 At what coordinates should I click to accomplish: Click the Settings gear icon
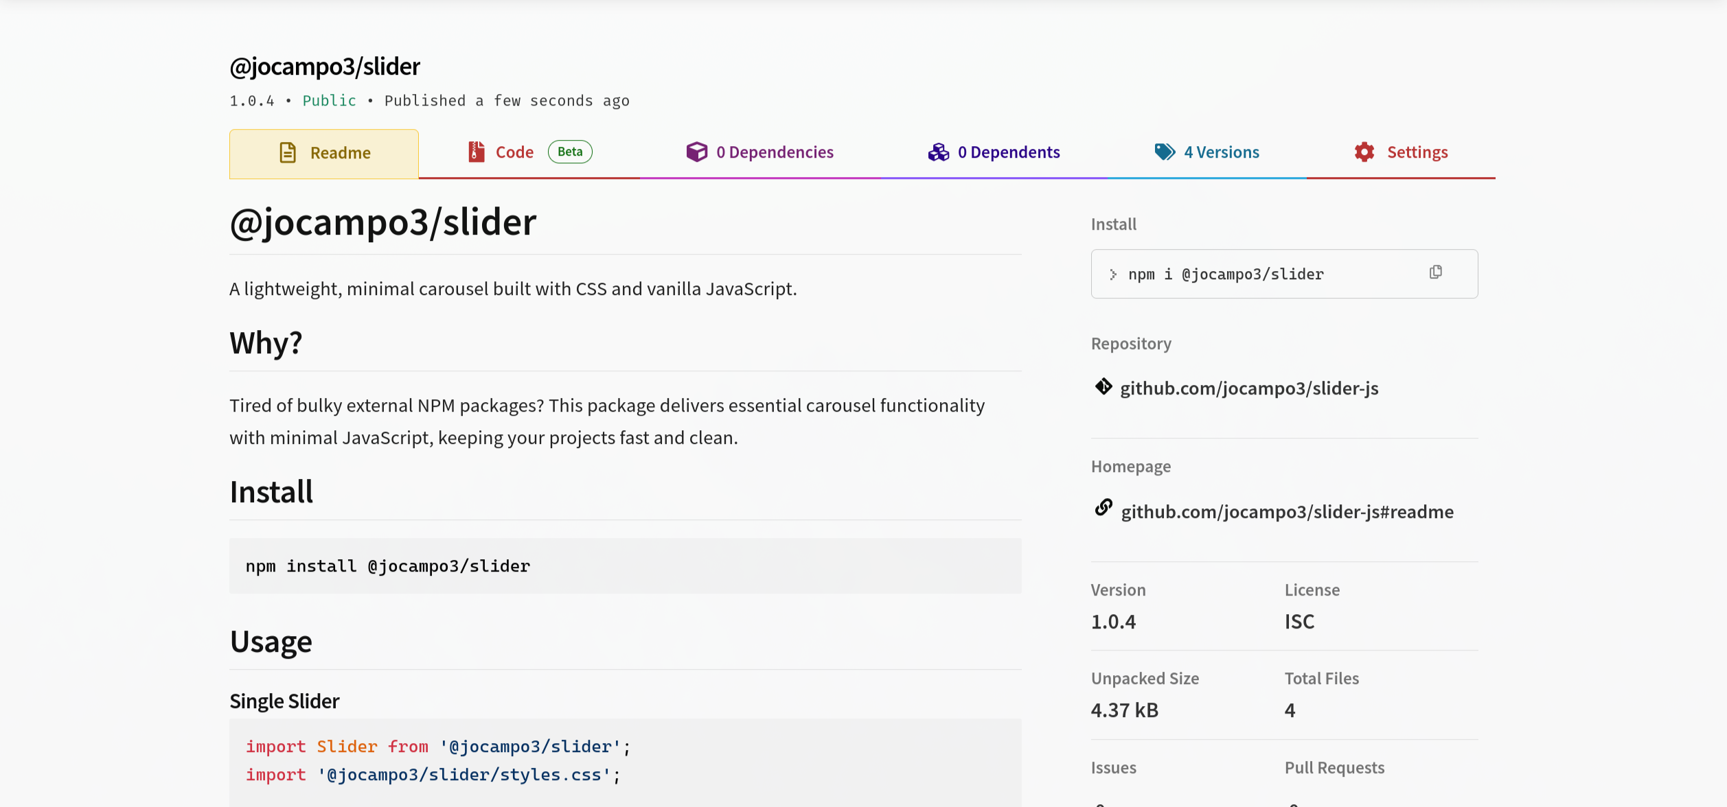tap(1364, 152)
